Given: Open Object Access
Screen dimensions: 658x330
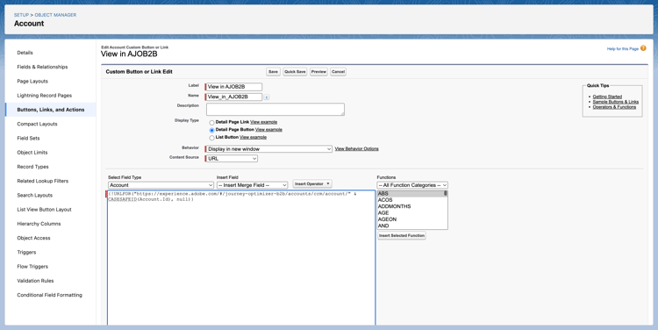Looking at the screenshot, I should pyautogui.click(x=33, y=238).
